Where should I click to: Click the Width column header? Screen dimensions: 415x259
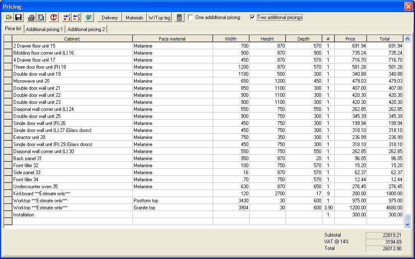pos(231,39)
